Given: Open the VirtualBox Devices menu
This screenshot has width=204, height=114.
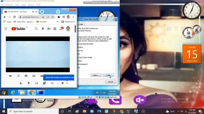Looking at the screenshot, I should tap(31, 5).
